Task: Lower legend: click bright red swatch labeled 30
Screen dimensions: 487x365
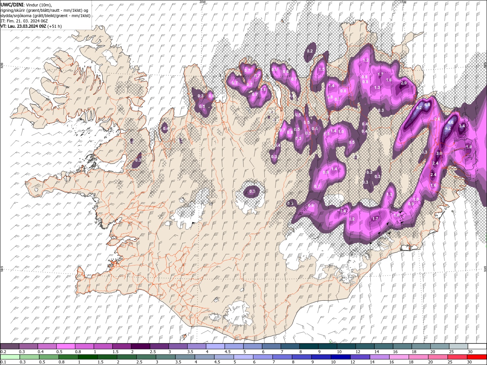Action: click(477, 357)
